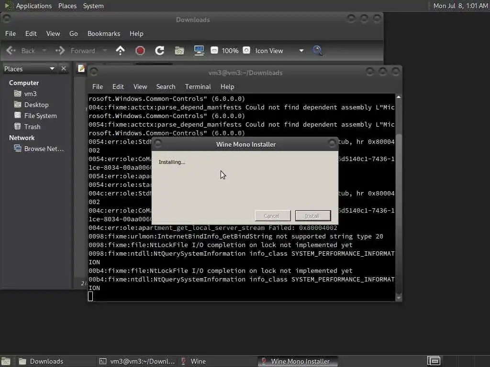Open the File menu in Downloads window
This screenshot has width=490, height=367.
pos(11,34)
